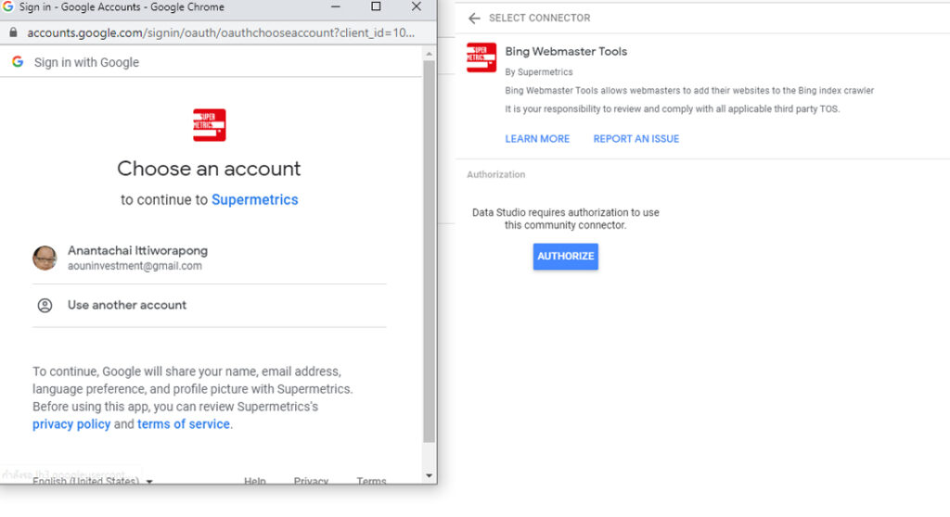This screenshot has width=950, height=517.
Task: Click the Sign in with Google header text
Action: pyautogui.click(x=86, y=62)
